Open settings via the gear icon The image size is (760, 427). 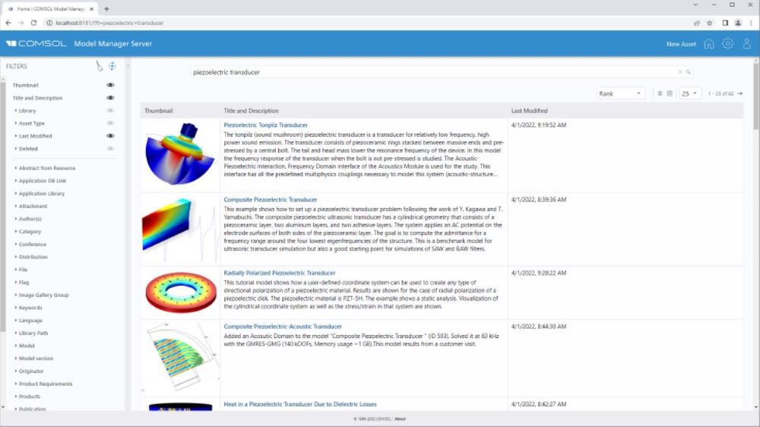(x=727, y=44)
